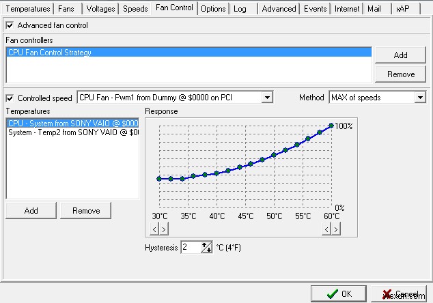Click Add next to Fan controllers list

point(400,55)
